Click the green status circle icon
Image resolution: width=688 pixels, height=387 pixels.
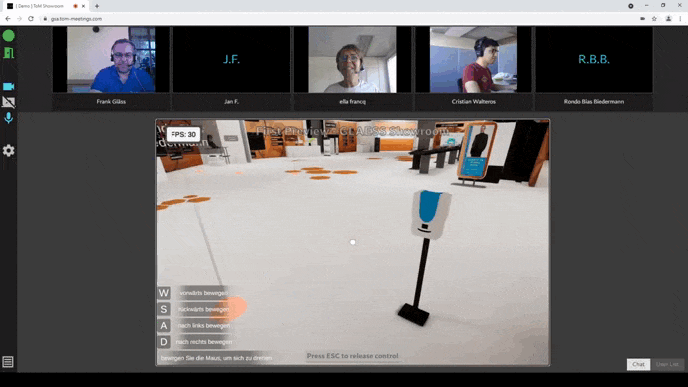click(x=8, y=36)
